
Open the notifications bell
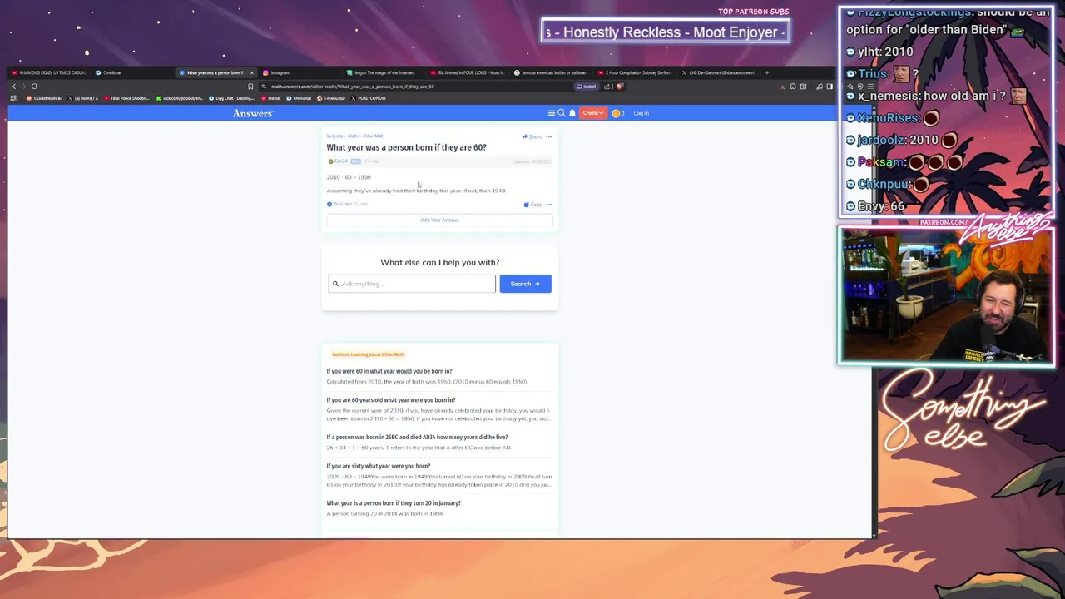click(572, 113)
